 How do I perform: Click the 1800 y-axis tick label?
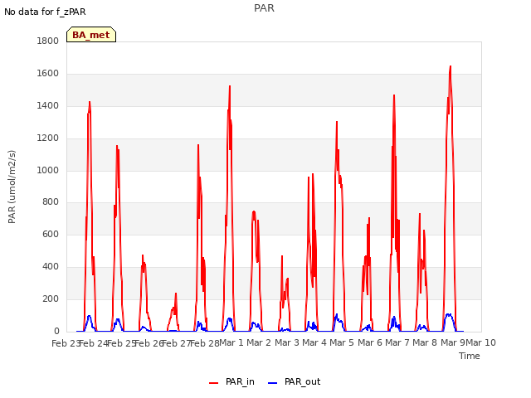click(x=48, y=41)
